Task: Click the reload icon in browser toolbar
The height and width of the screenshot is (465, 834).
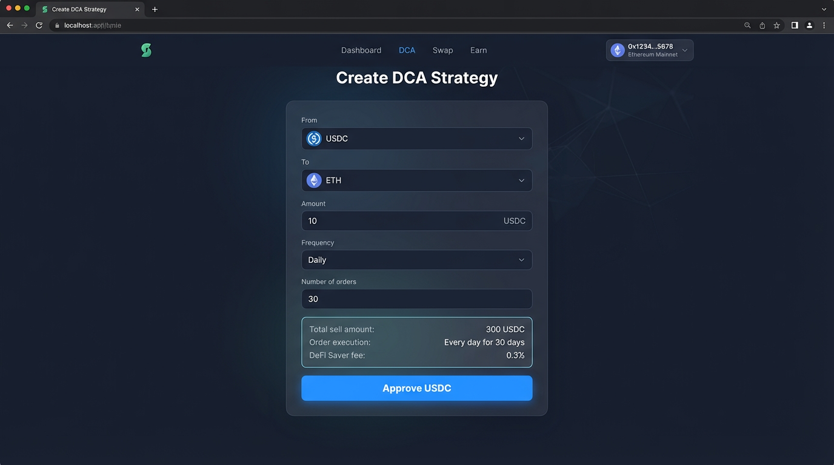Action: coord(38,25)
